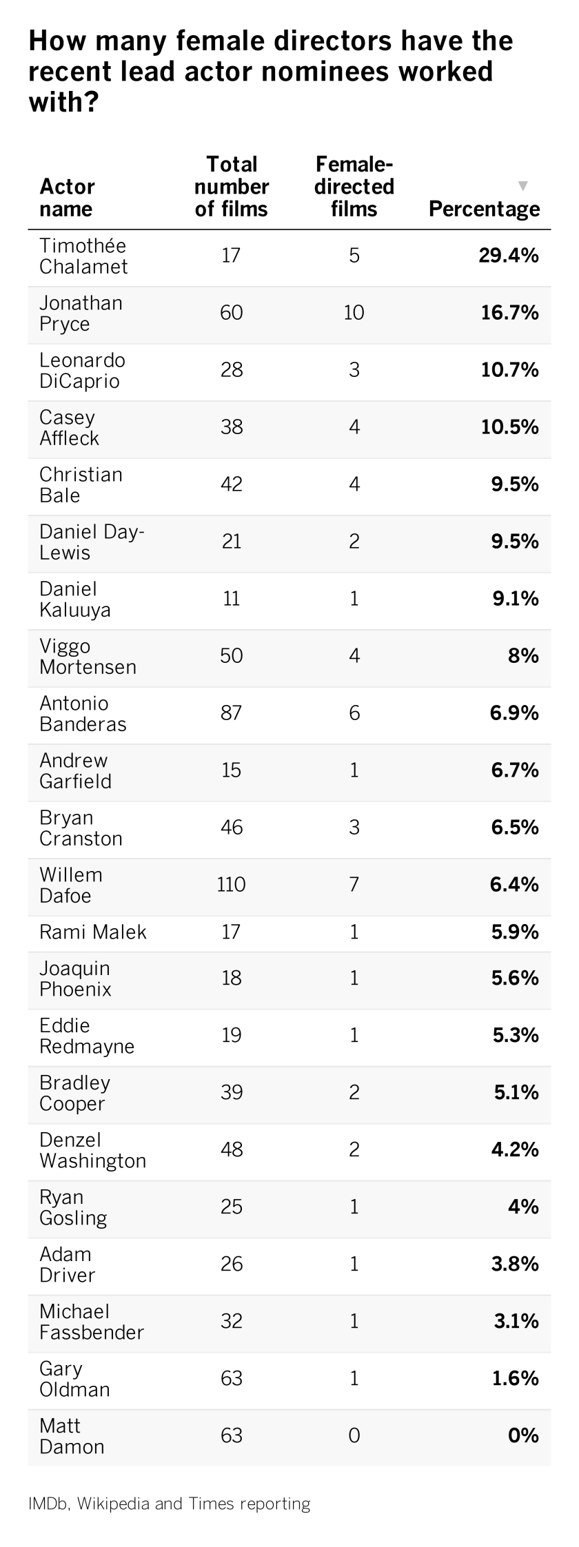Click the IMDb, Wikipedia and Times reporting source line
Screen dimensions: 579x1547
[x=170, y=1504]
